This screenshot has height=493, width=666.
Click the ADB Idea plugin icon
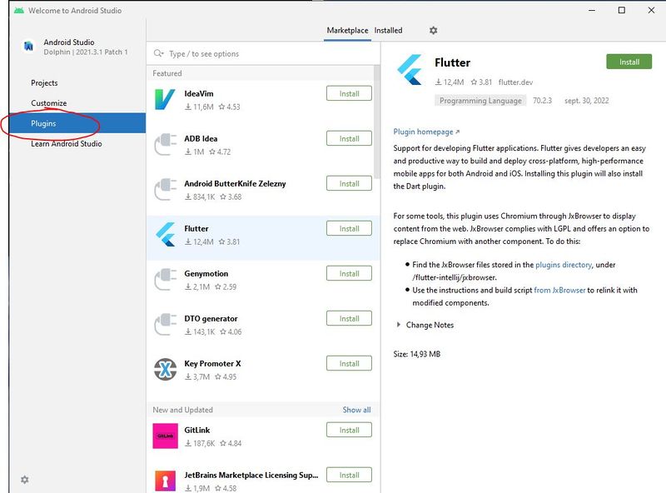click(165, 145)
